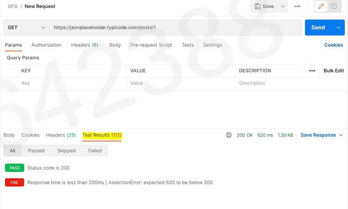
Task: Click the 200 OK status text
Action: point(244,135)
